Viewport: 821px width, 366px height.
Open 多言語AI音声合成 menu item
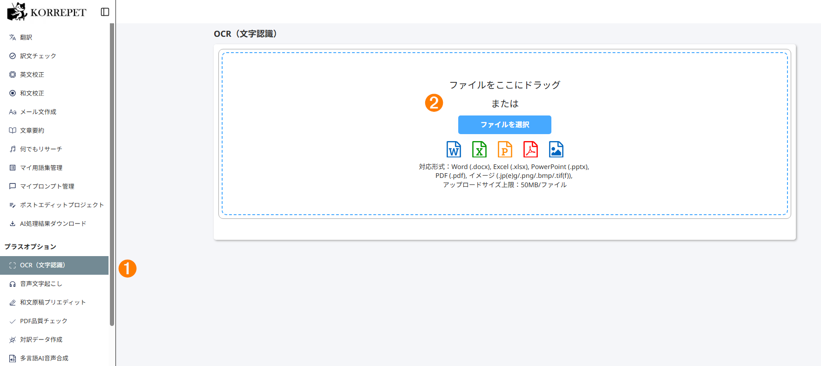(x=54, y=358)
